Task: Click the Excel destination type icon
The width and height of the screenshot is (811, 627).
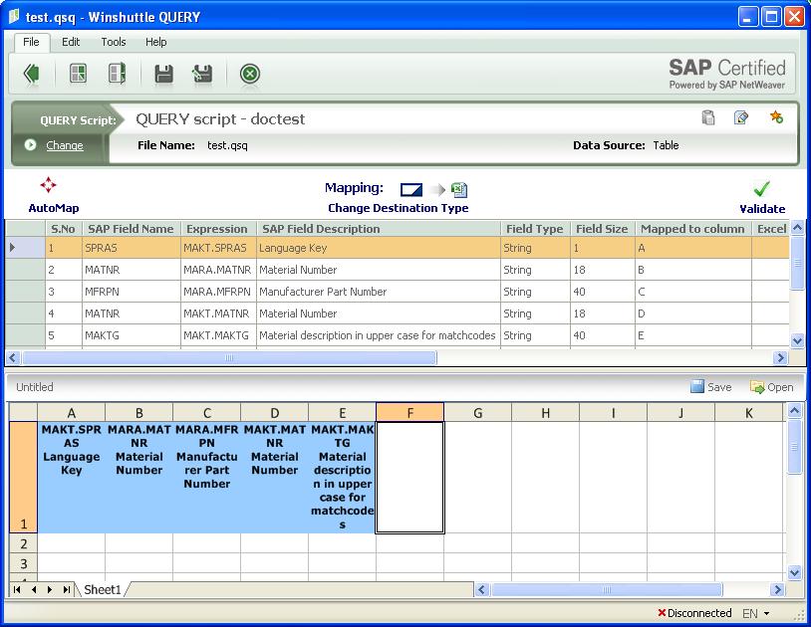Action: click(x=458, y=190)
